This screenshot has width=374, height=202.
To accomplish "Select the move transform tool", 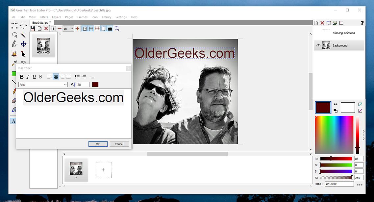I will [x=23, y=44].
